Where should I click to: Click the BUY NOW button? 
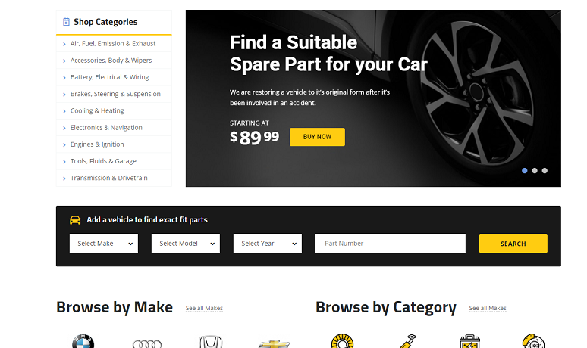tap(318, 137)
